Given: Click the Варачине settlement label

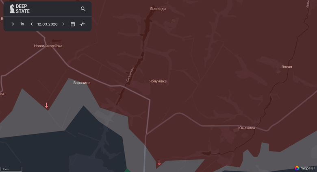Looking at the screenshot, I should click(82, 83).
